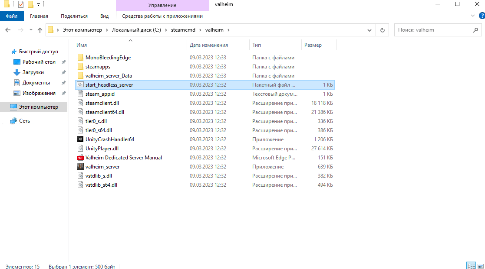Click the Properties icon in quick access toolbar

pyautogui.click(x=20, y=4)
